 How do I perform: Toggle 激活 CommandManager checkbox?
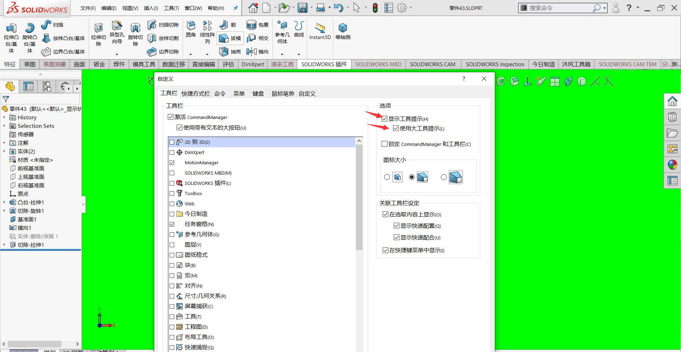[171, 117]
